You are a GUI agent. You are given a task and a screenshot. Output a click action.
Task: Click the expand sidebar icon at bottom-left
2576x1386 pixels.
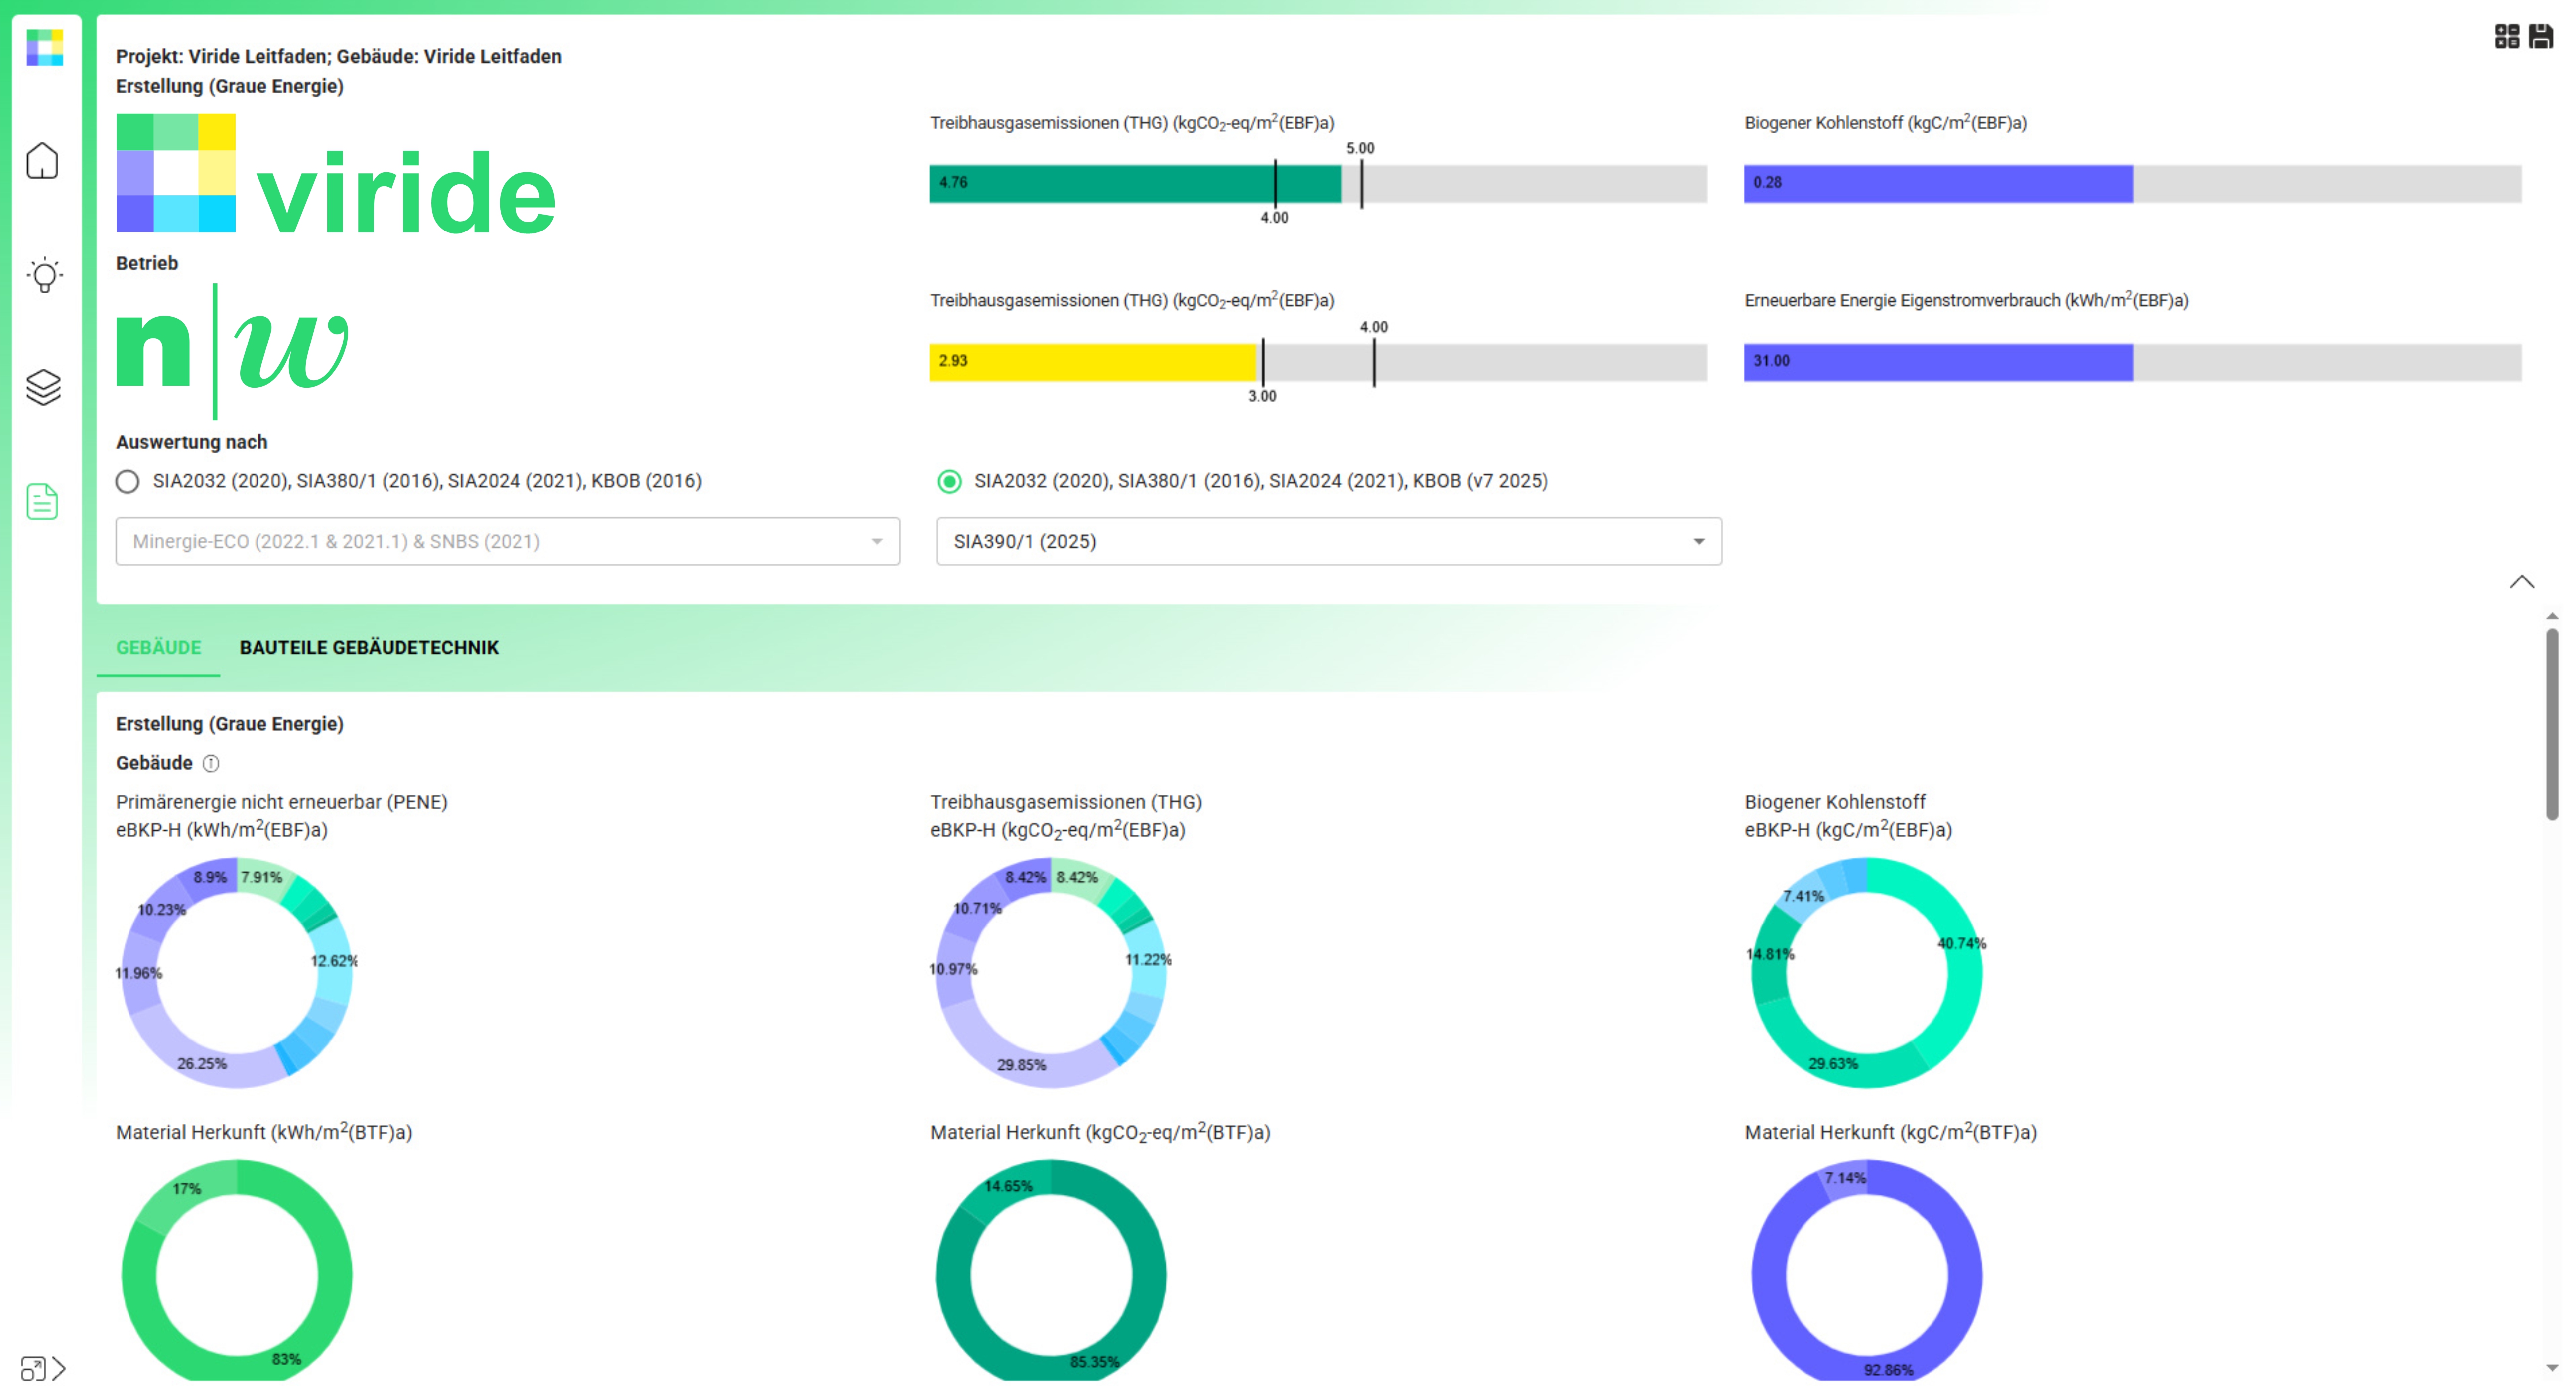click(43, 1367)
